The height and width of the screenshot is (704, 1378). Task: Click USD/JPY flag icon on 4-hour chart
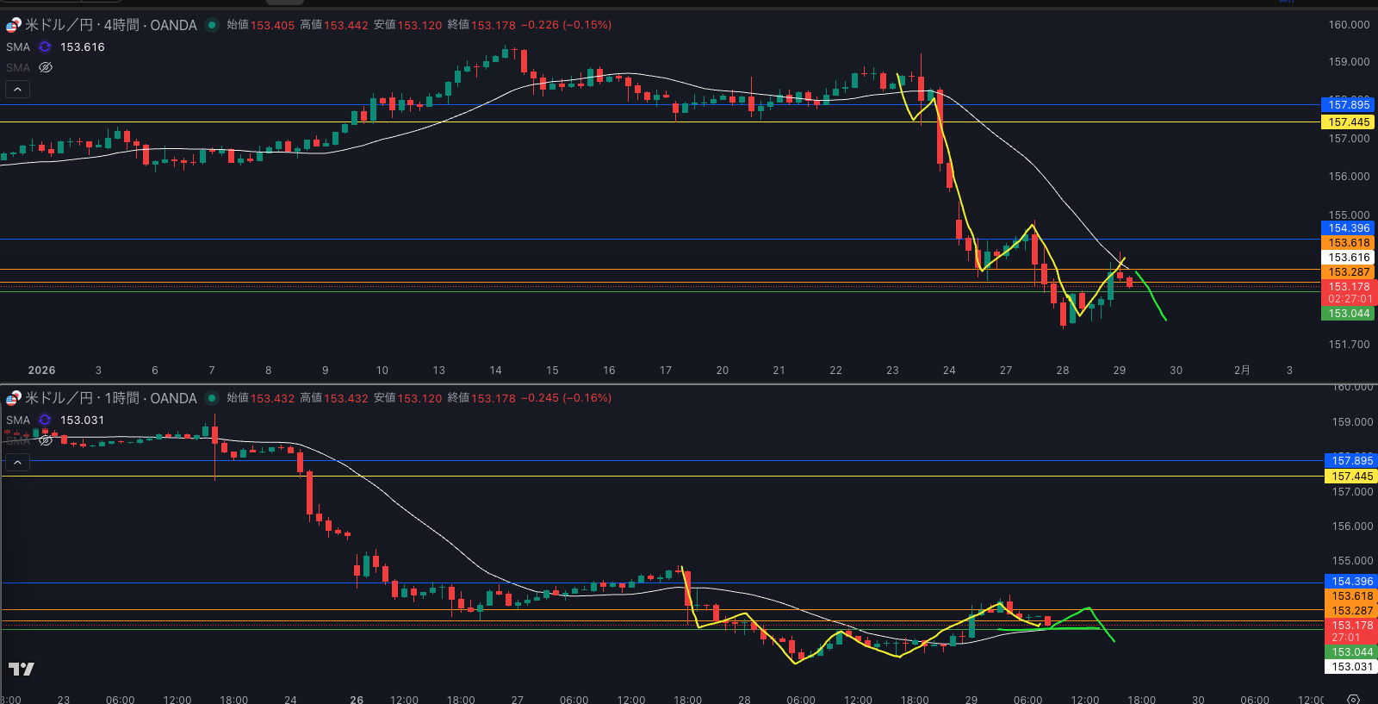13,25
